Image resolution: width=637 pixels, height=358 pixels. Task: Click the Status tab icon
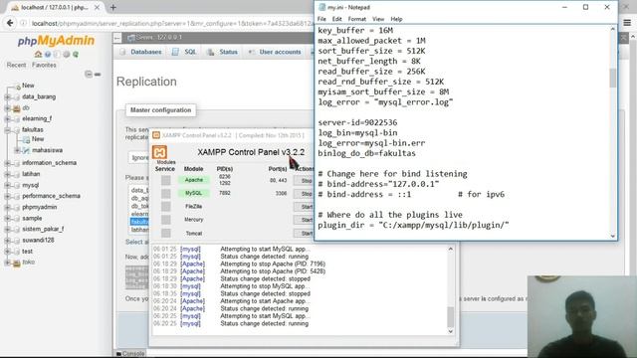pyautogui.click(x=210, y=52)
